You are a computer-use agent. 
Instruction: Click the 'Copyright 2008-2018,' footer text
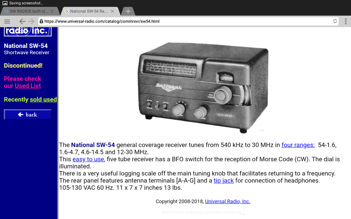(x=179, y=201)
